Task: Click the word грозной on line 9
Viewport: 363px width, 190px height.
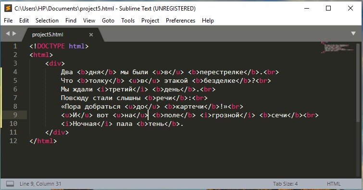Action: point(225,115)
